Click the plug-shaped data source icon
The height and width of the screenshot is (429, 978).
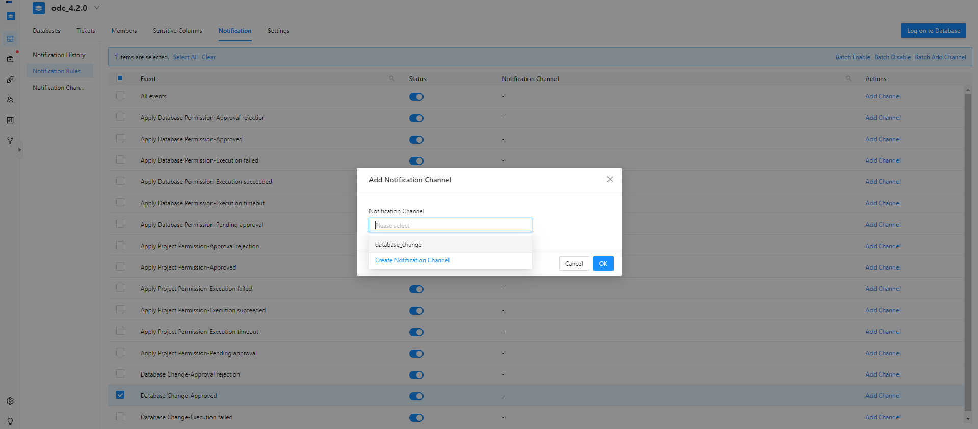10,79
